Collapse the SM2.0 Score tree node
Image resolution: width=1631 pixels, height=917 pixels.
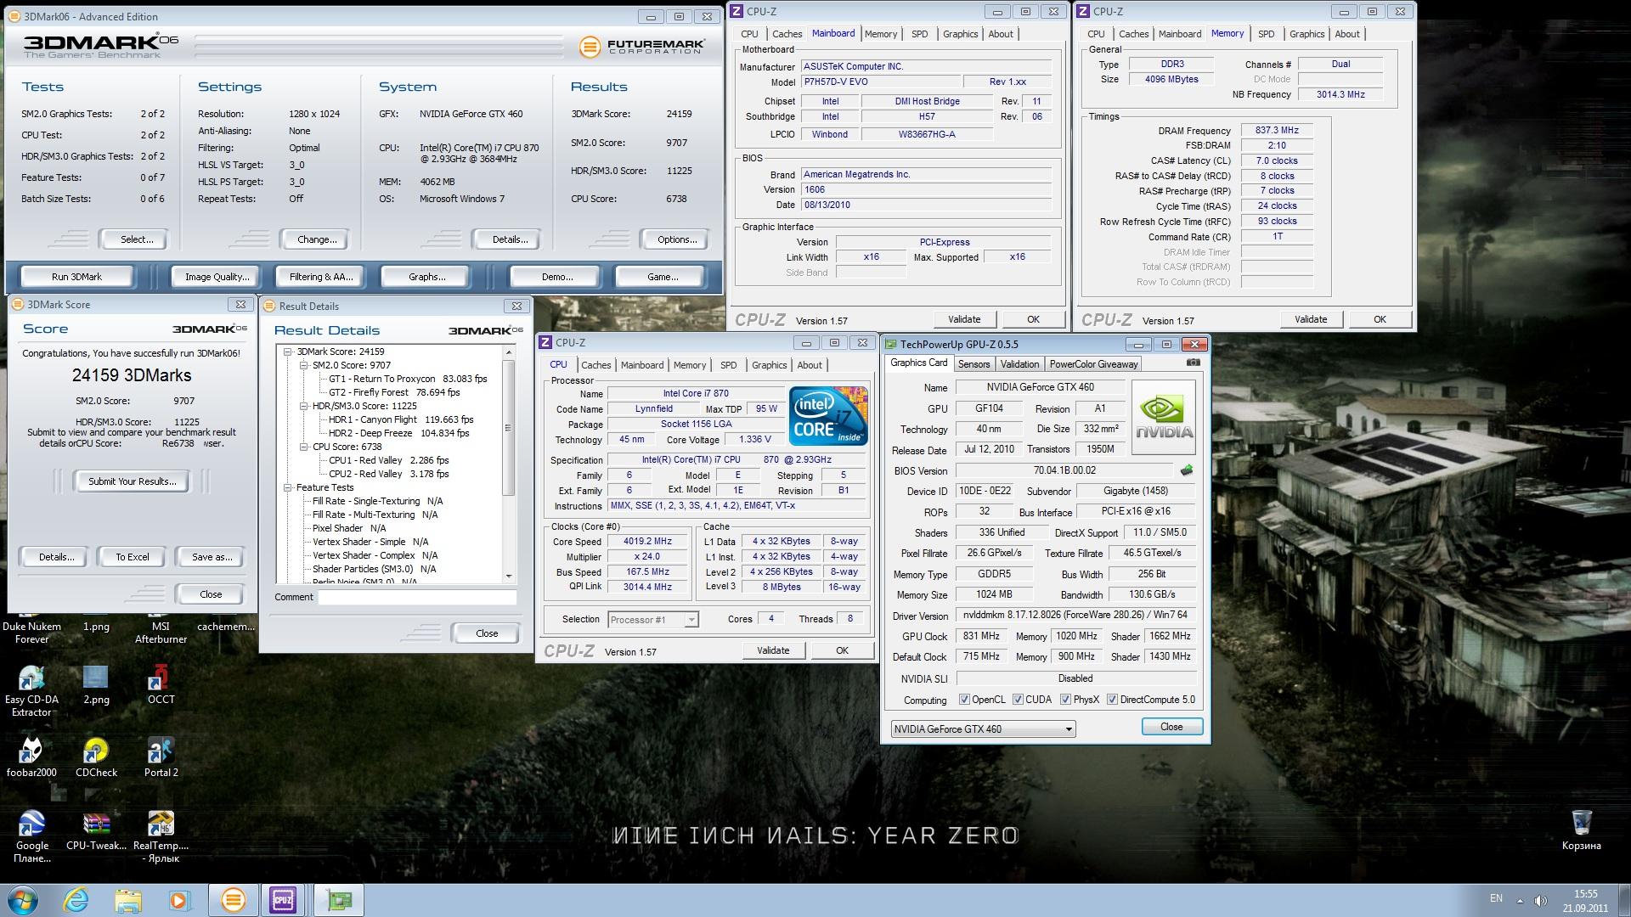coord(303,365)
